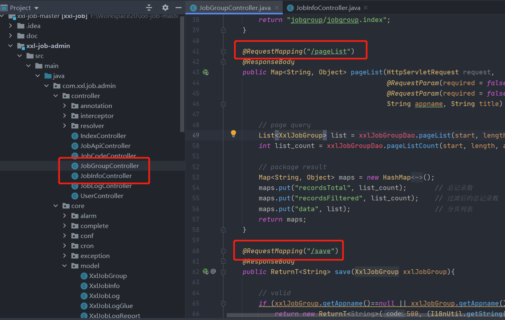Toggle the code fold marker on line 41

point(223,51)
